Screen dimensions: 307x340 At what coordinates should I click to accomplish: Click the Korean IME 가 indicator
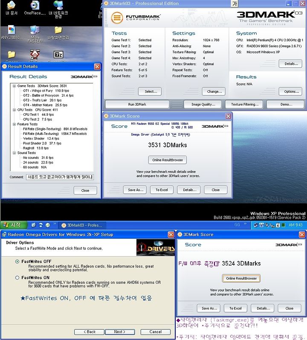point(235,3)
